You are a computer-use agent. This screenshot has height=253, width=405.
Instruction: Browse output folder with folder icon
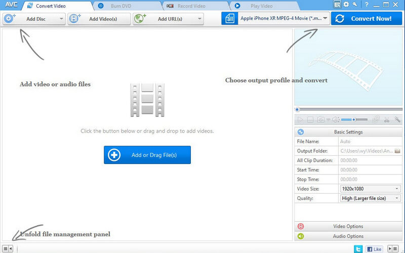(397, 151)
